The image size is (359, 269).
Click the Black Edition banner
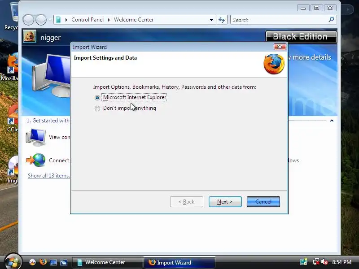pyautogui.click(x=301, y=37)
